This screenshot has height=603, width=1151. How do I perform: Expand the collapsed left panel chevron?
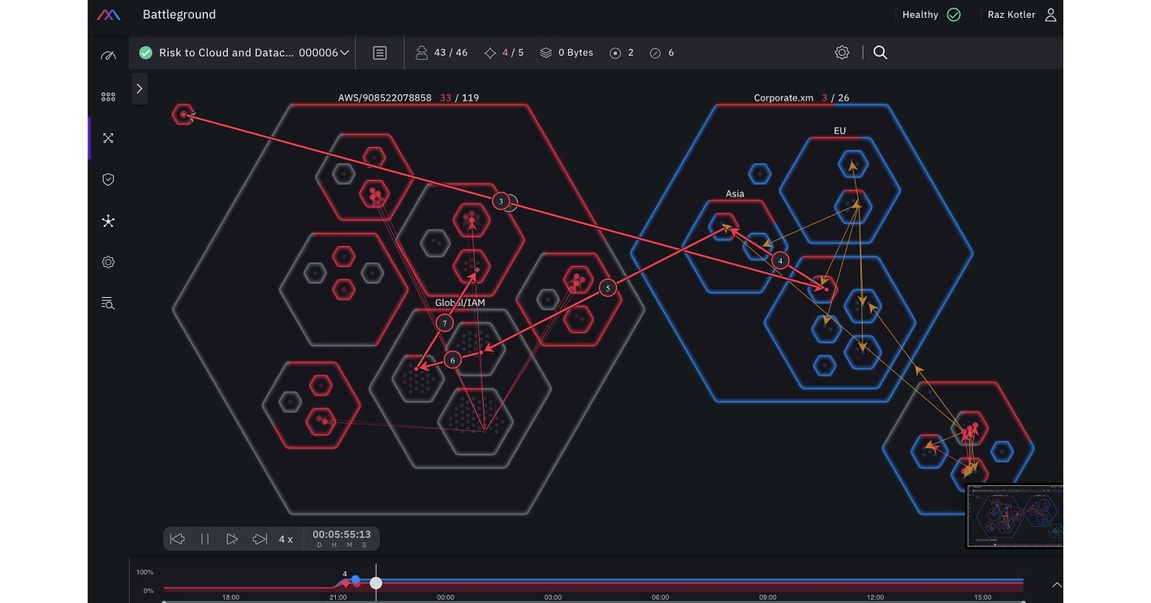pyautogui.click(x=140, y=89)
